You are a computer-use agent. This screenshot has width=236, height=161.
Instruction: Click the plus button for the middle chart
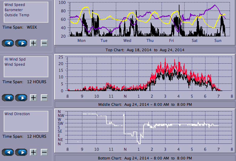[33, 98]
